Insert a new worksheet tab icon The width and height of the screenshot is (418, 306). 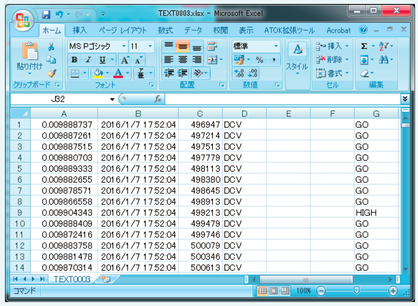tap(106, 279)
